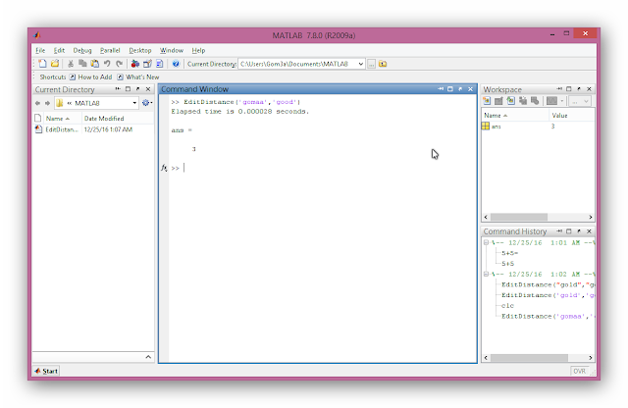Click the Command History horizontal scrollbar
628x408 pixels.
point(529,358)
